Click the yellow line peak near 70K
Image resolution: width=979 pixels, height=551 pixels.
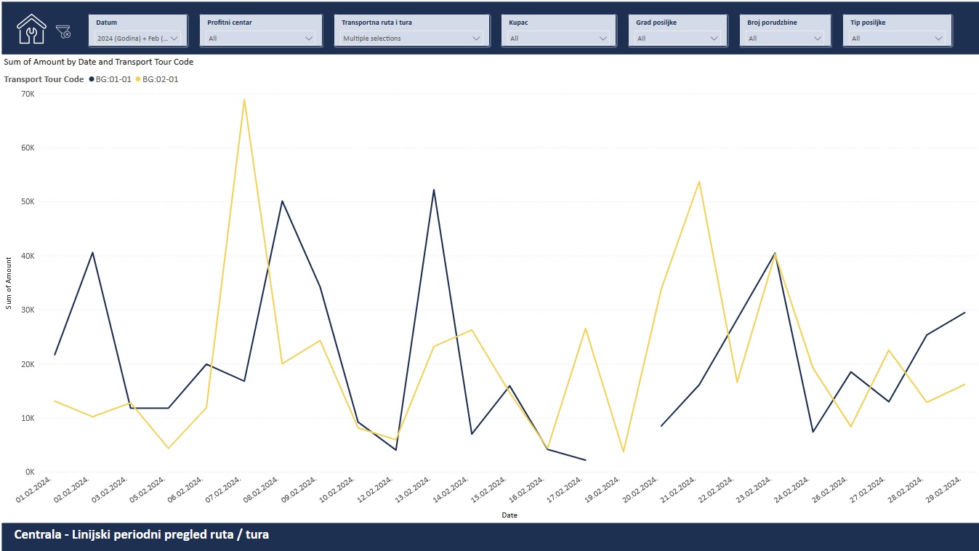[x=244, y=100]
